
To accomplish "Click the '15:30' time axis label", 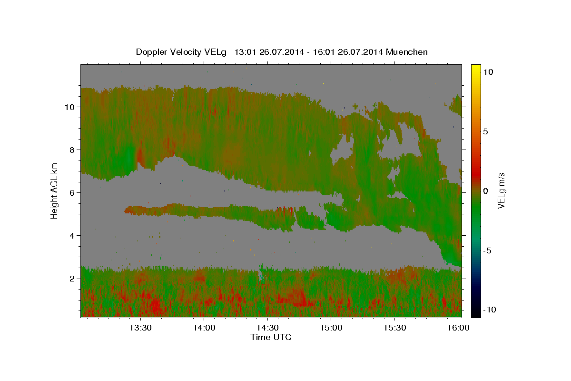I will (394, 328).
